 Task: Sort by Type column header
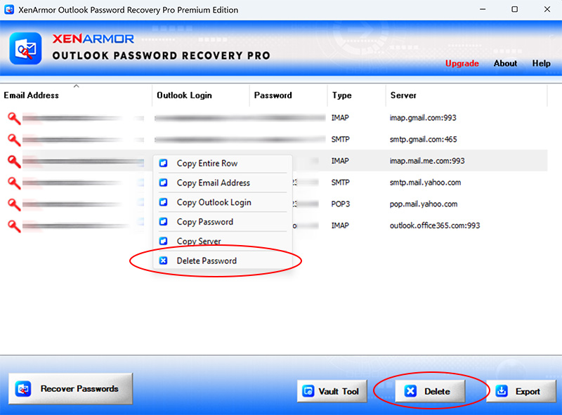357,95
